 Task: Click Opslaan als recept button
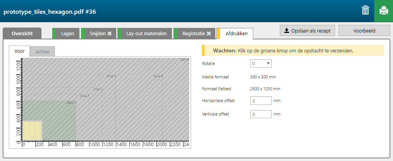click(307, 31)
